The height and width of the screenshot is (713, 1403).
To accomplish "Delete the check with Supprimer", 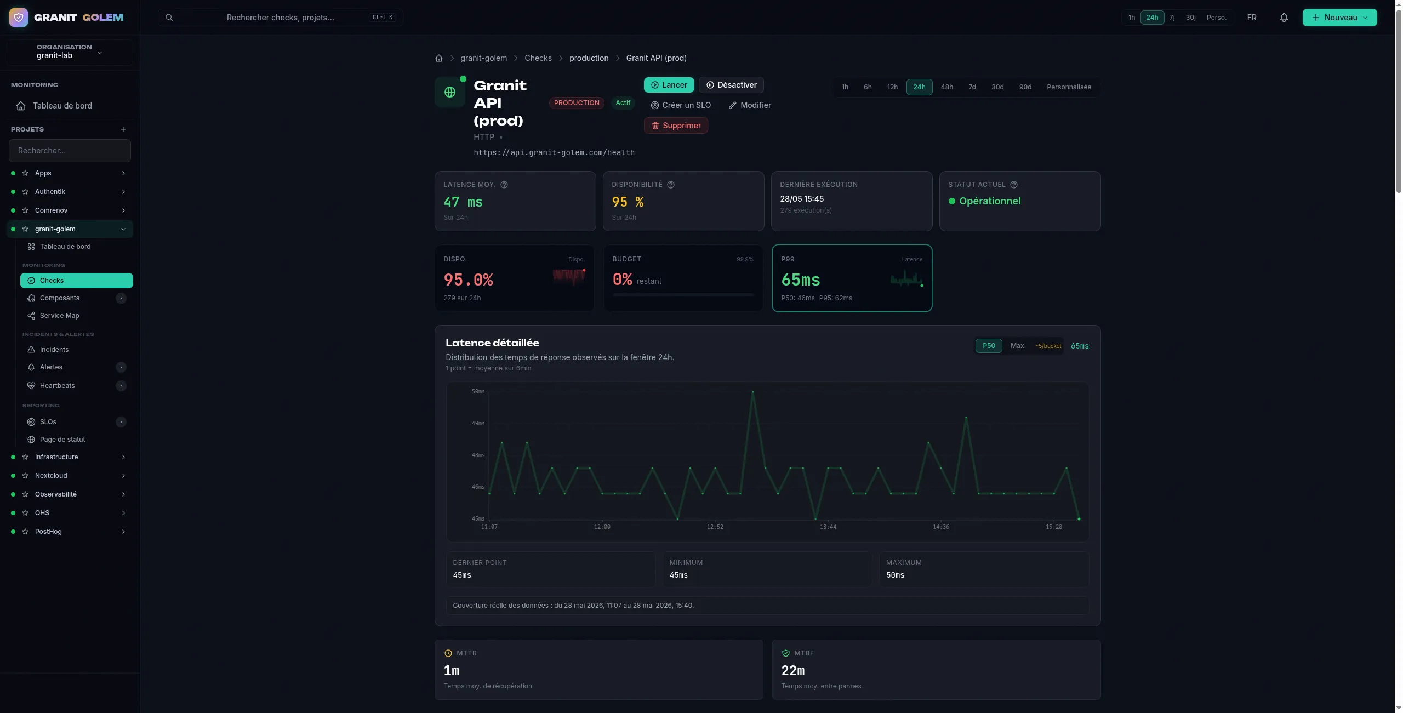I will pos(676,126).
